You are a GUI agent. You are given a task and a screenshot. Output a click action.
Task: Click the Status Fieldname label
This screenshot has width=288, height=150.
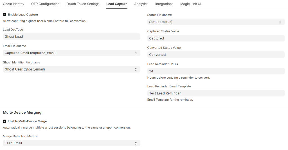159,15
